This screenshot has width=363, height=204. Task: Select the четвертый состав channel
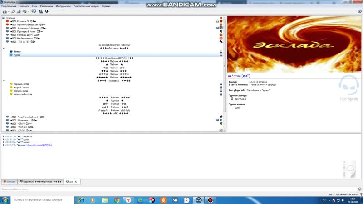[23, 94]
